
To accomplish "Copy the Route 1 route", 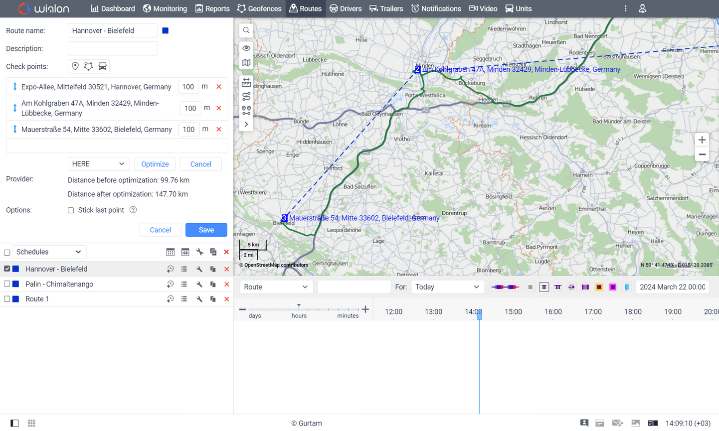I will 213,298.
